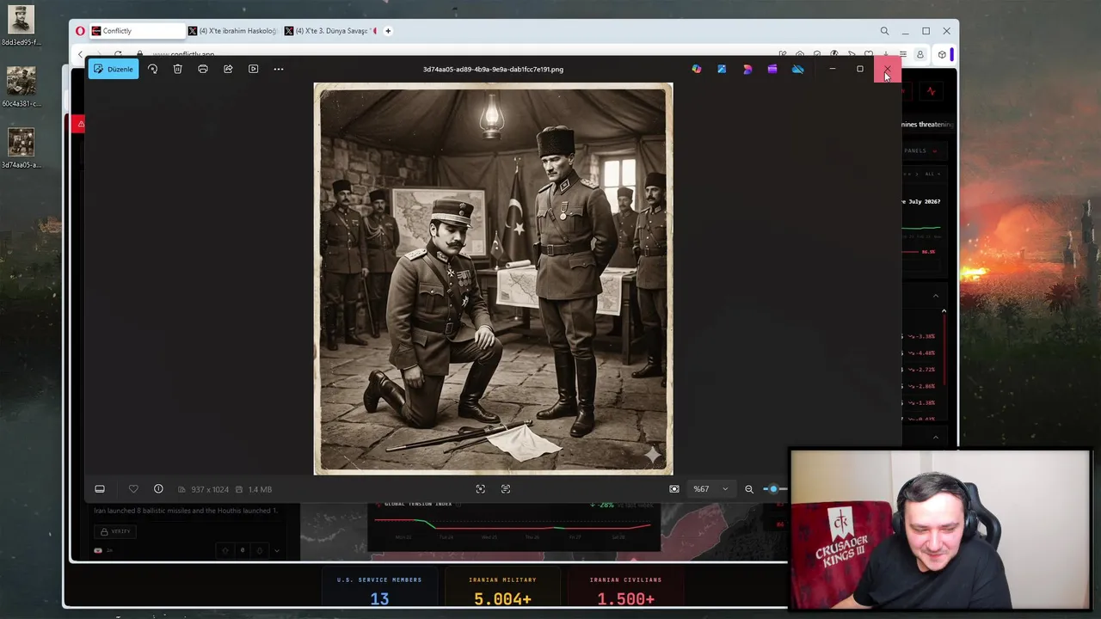This screenshot has width=1101, height=619.
Task: Expand the chevron next to vote buttons
Action: pyautogui.click(x=276, y=550)
